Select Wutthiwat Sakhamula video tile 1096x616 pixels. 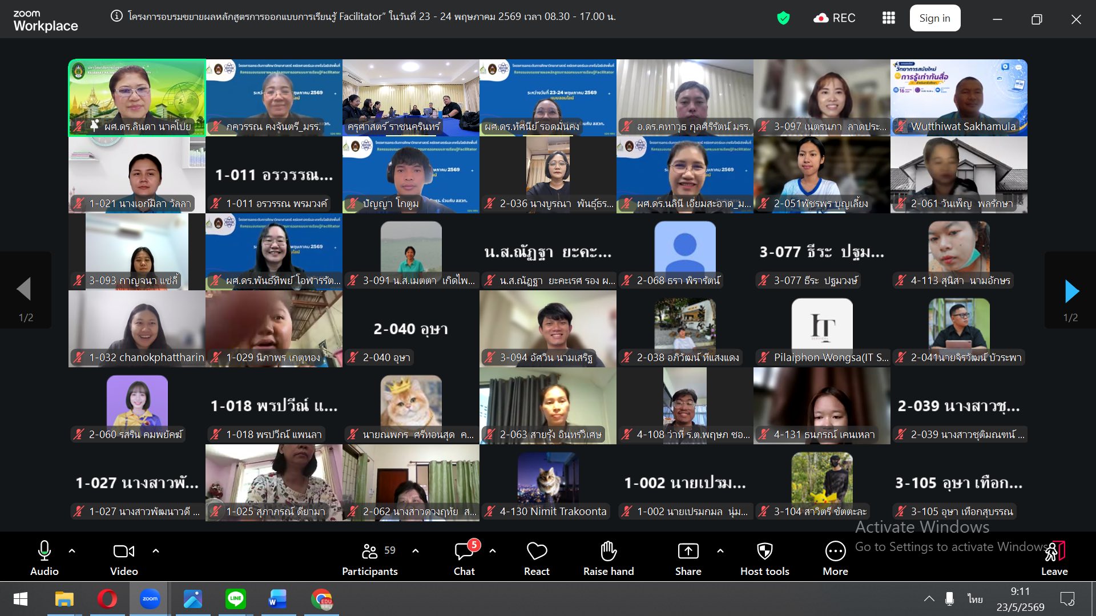(x=959, y=98)
